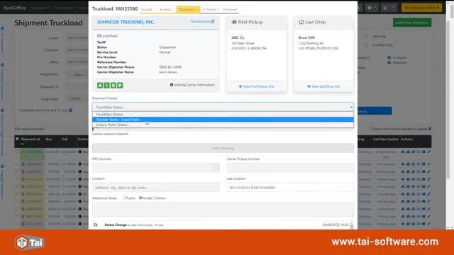Click the Linehaul truck icon

click(99, 36)
